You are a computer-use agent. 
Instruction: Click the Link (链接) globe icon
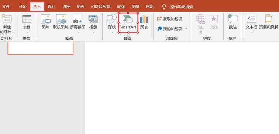point(200,19)
